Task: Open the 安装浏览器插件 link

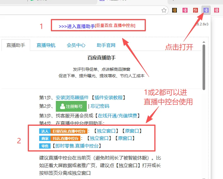Action: [72, 97]
